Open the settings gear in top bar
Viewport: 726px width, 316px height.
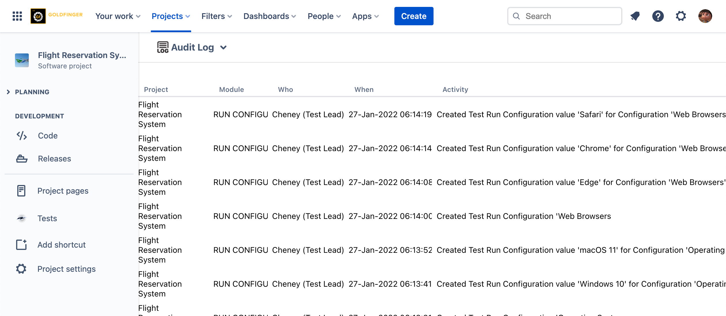pos(681,16)
